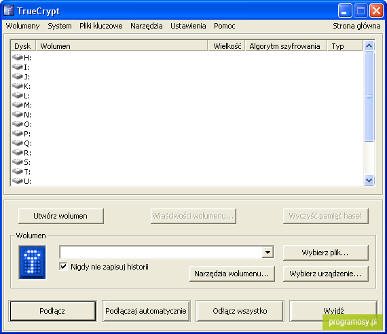The height and width of the screenshot is (334, 387).
Task: Toggle 'Nigdy nie zapisuj historii' checkbox
Action: tap(63, 267)
